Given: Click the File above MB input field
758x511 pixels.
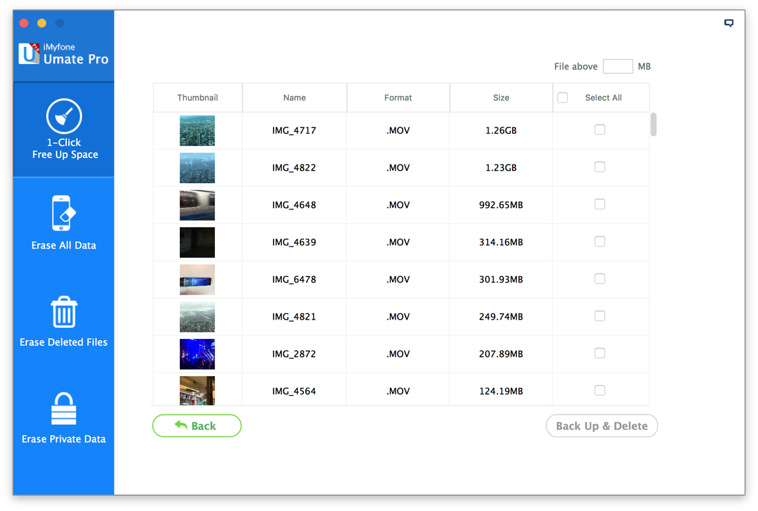Looking at the screenshot, I should tap(618, 66).
